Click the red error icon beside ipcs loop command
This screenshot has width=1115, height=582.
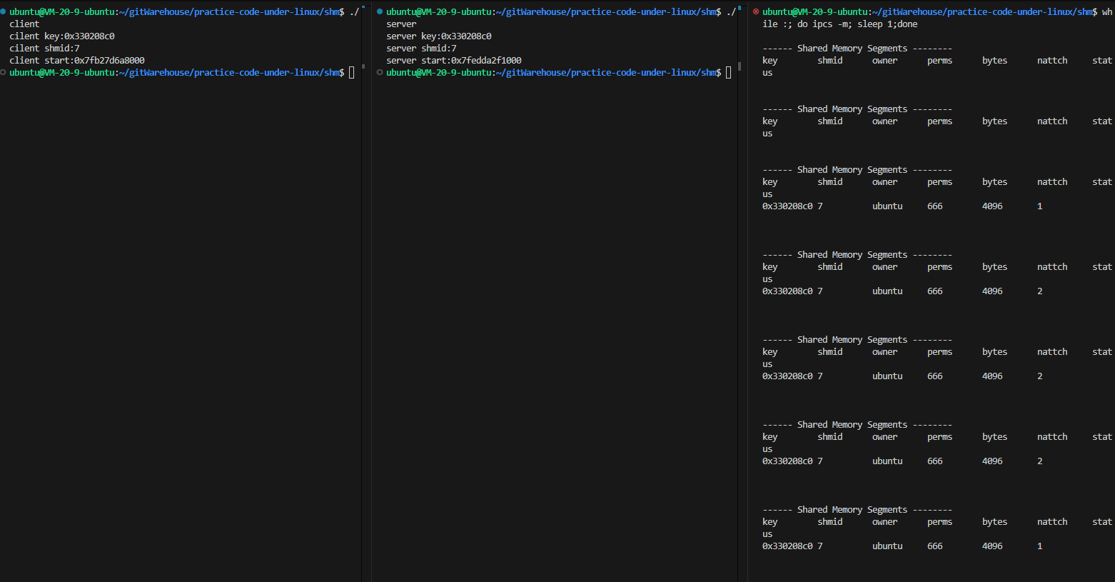coord(756,11)
